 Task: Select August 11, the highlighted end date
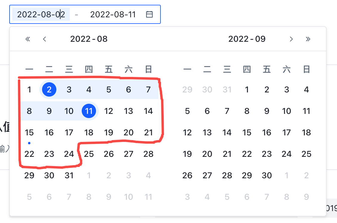tap(89, 111)
